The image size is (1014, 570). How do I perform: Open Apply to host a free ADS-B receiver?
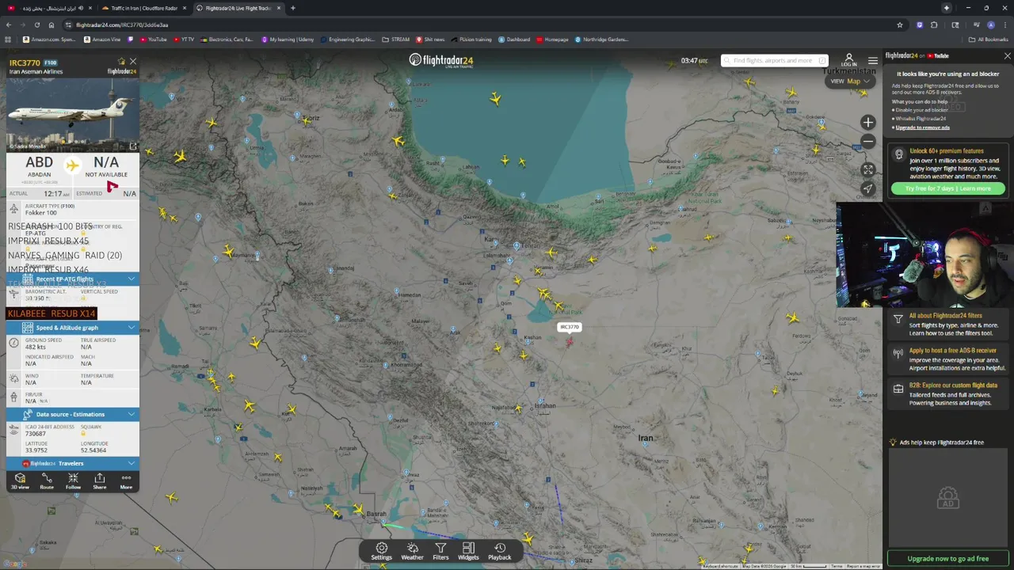click(x=947, y=359)
